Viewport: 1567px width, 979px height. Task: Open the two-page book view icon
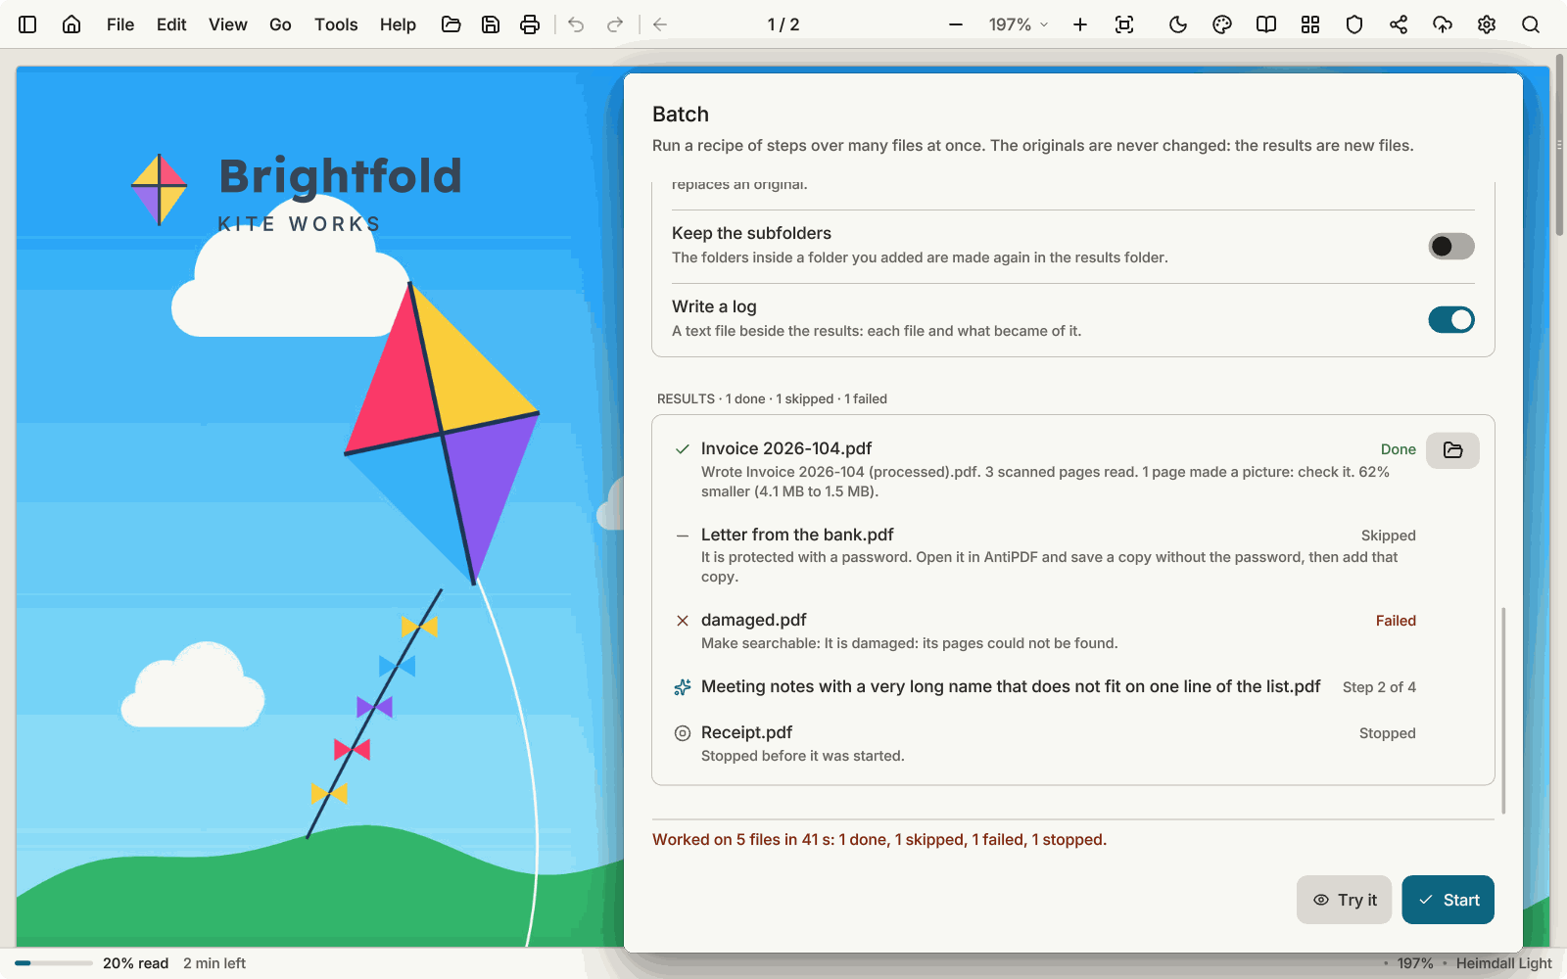[x=1266, y=24]
